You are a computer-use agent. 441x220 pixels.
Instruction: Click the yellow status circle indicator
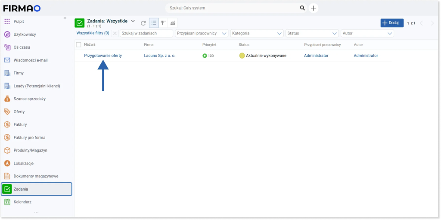(x=242, y=56)
